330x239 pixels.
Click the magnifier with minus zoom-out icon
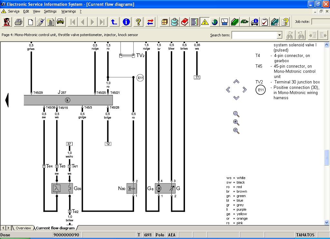click(236, 131)
